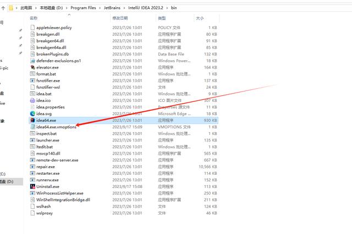
Task: Click the idea64.exe.vmoptions file icon
Action: [32, 127]
